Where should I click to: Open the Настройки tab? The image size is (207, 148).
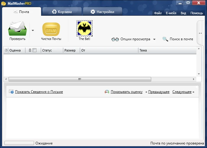click(x=102, y=12)
